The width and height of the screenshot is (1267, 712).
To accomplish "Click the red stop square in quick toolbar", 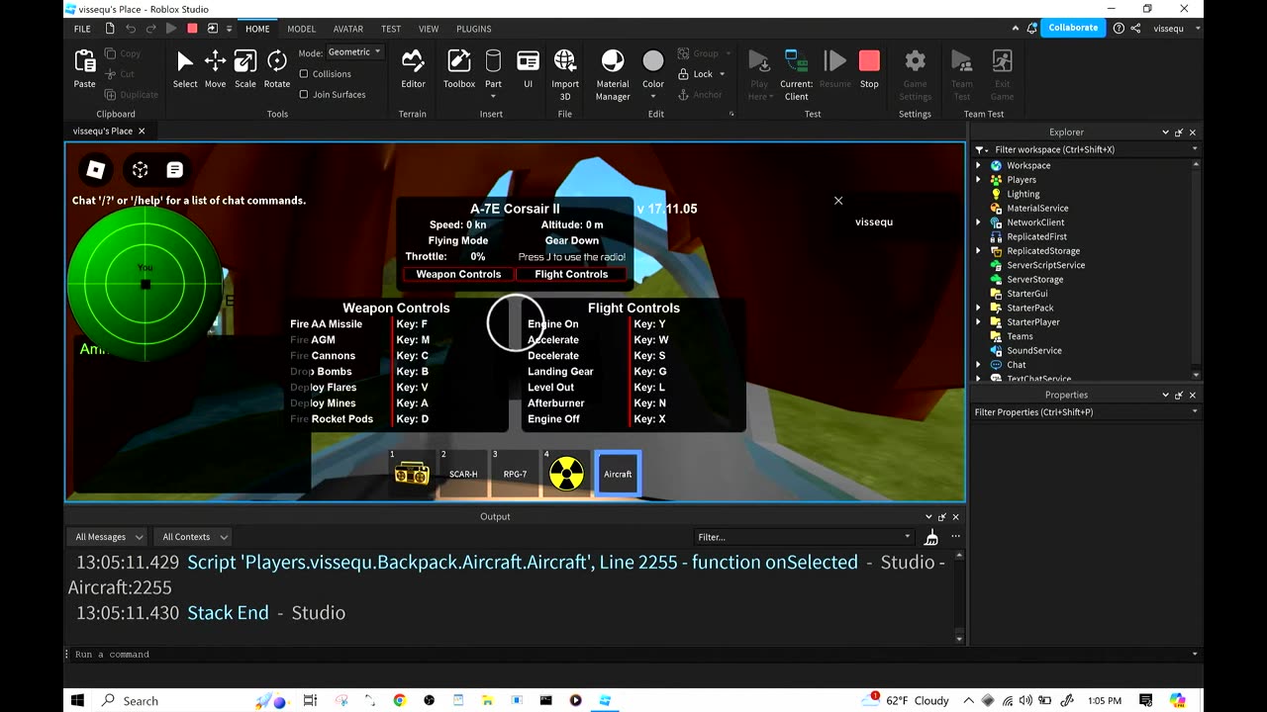I will pyautogui.click(x=193, y=29).
